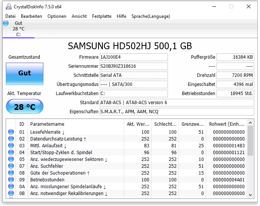This screenshot has height=206, width=260.
Task: Click the Schlecht... column header
Action: tap(165, 124)
